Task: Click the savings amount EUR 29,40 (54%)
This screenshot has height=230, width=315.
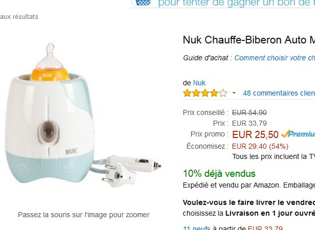Action: coord(260,146)
